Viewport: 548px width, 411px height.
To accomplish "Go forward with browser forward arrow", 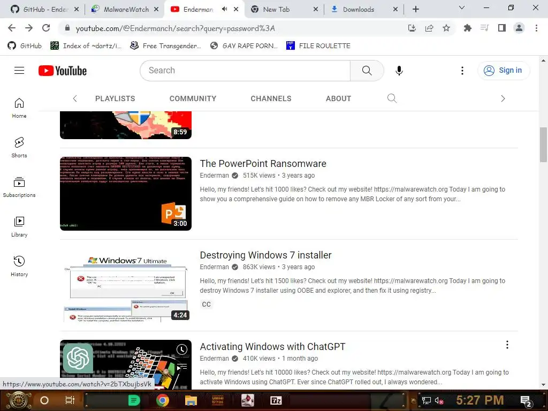I will pyautogui.click(x=29, y=28).
